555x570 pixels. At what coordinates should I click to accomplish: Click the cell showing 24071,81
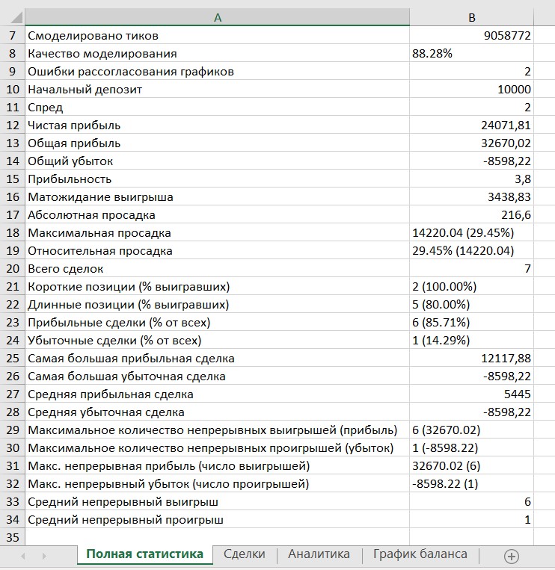(472, 126)
